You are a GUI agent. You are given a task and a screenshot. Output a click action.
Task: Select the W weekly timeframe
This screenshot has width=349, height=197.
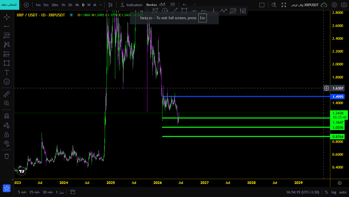(x=89, y=5)
